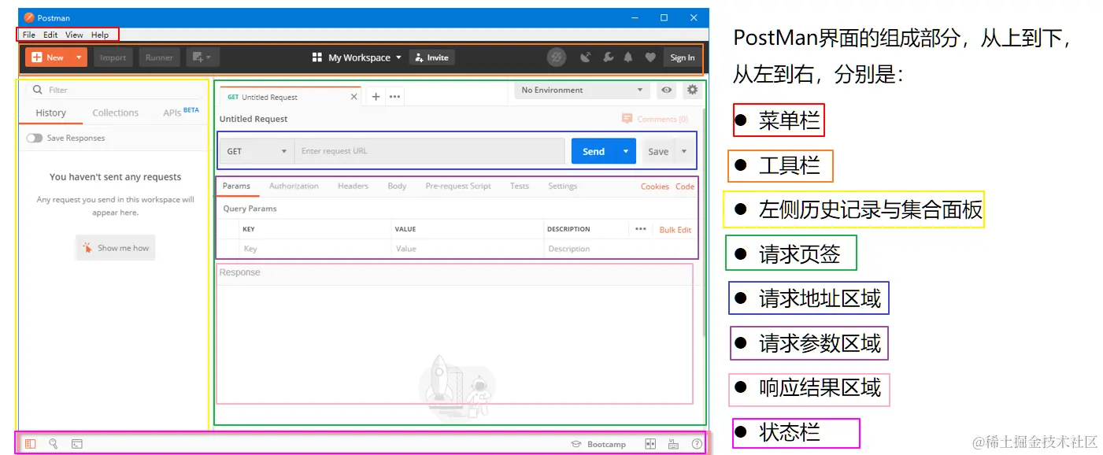The image size is (1103, 455).
Task: Switch to the History tab
Action: tap(50, 113)
